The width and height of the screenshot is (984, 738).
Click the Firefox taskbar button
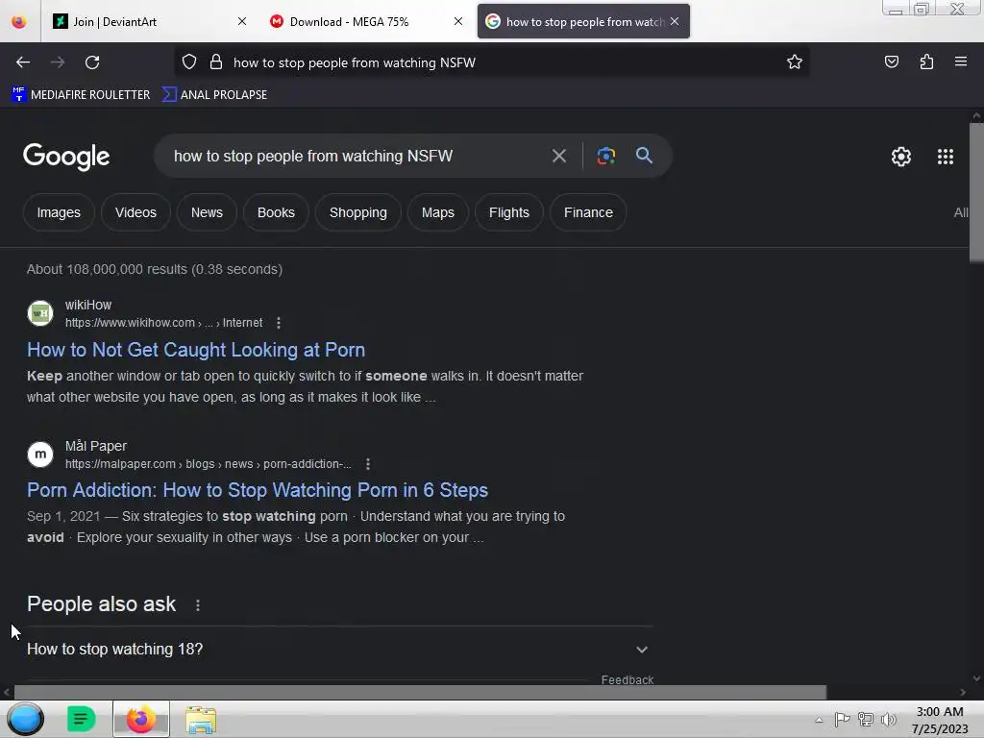[141, 719]
